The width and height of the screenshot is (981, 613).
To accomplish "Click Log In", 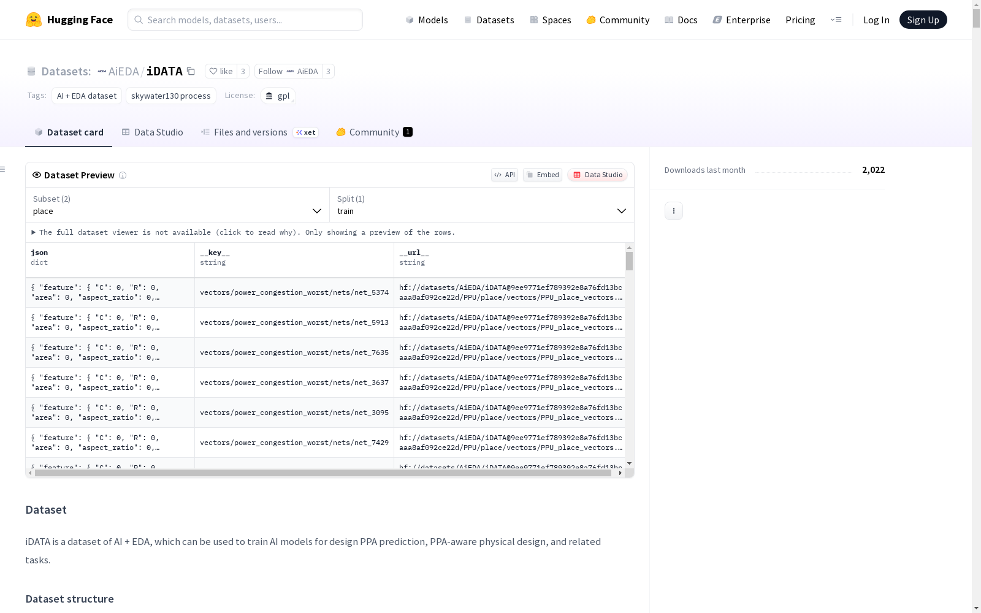I will (x=876, y=20).
